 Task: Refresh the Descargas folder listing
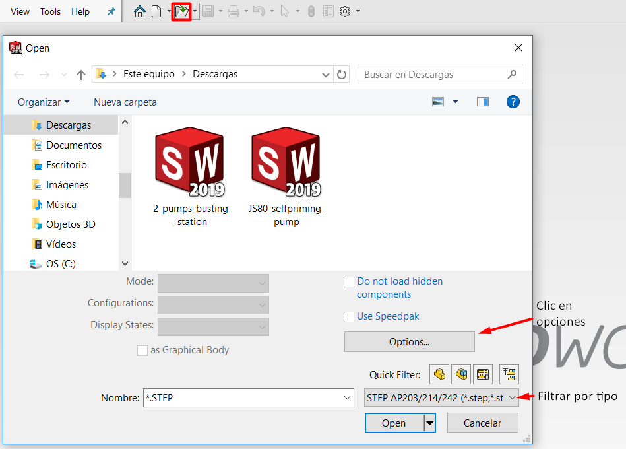342,75
